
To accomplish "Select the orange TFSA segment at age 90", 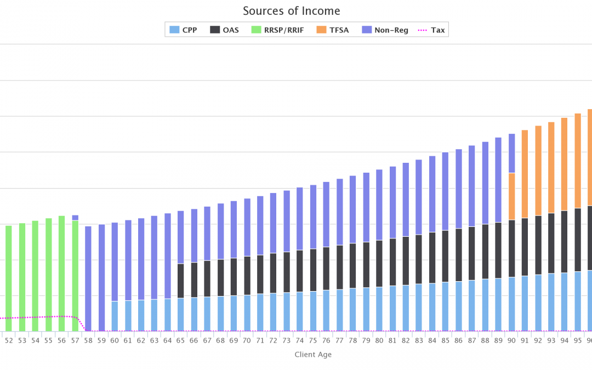I will point(511,196).
